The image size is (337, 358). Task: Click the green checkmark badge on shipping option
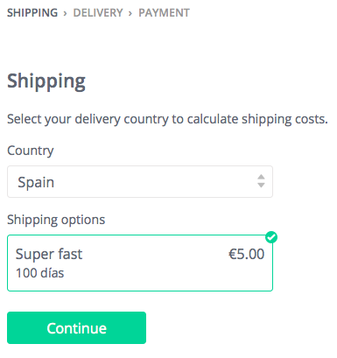coord(271,237)
